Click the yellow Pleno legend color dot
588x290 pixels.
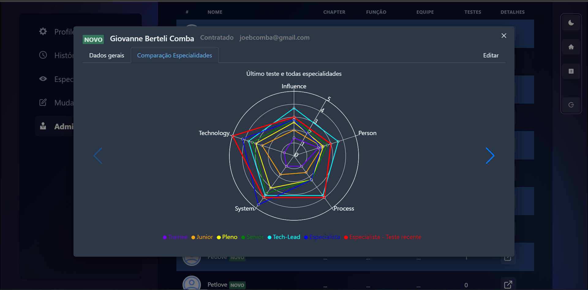pyautogui.click(x=219, y=237)
